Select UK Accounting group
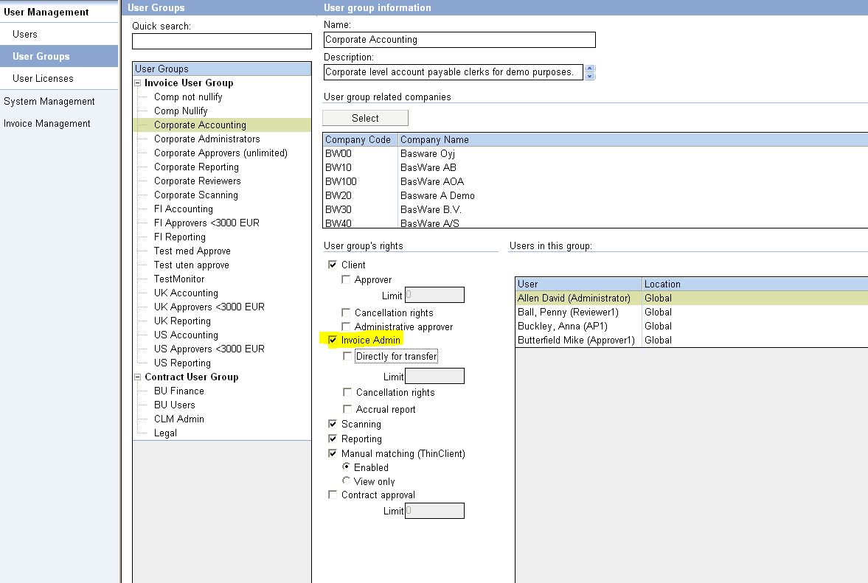This screenshot has height=583, width=868. [x=186, y=293]
